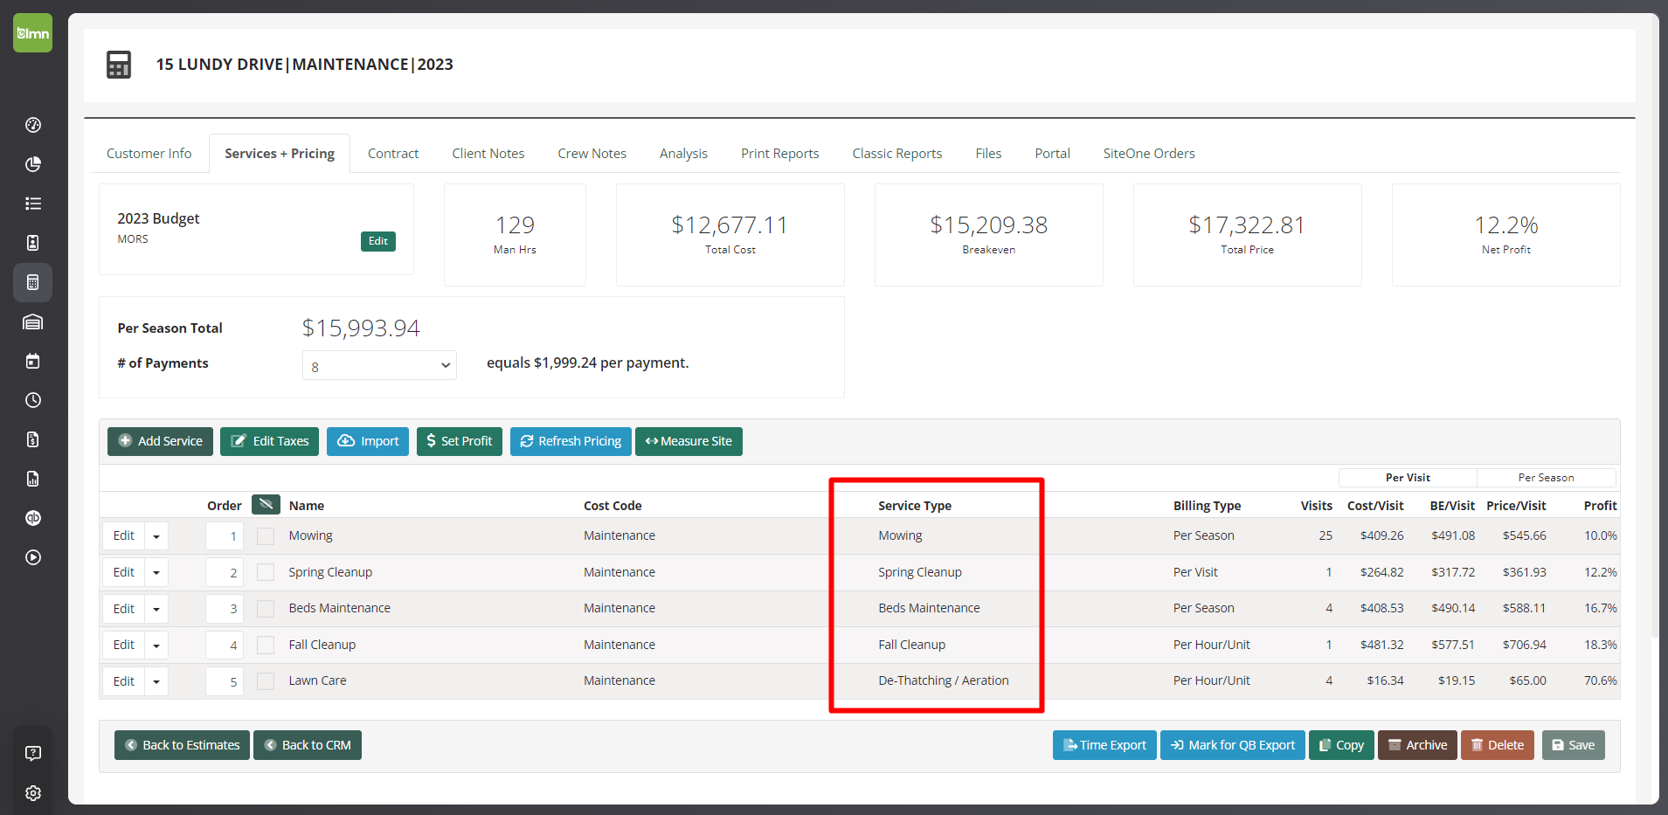The image size is (1668, 815).
Task: Toggle the Fall Cleanup row checkbox
Action: click(265, 645)
